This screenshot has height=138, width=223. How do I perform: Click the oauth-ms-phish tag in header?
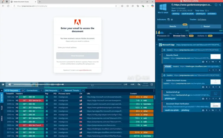[188, 14]
